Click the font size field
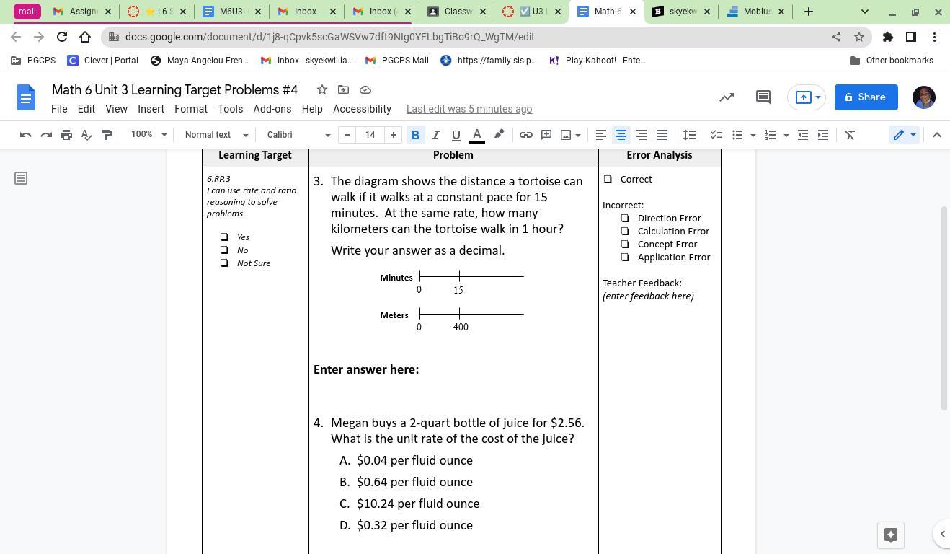 [370, 135]
